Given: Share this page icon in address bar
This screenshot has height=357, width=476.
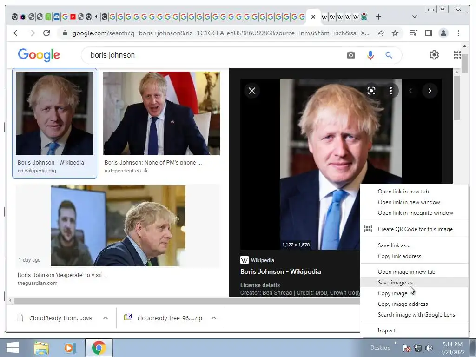Looking at the screenshot, I should (x=380, y=33).
